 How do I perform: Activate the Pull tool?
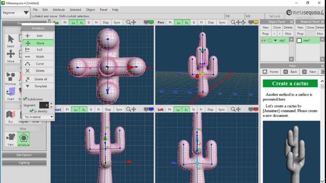pos(11,116)
